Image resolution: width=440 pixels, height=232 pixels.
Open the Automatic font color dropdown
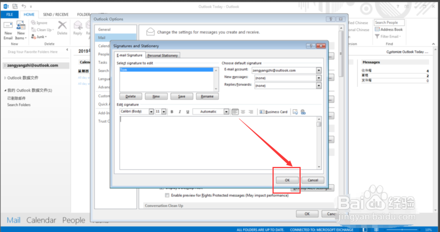pyautogui.click(x=226, y=111)
